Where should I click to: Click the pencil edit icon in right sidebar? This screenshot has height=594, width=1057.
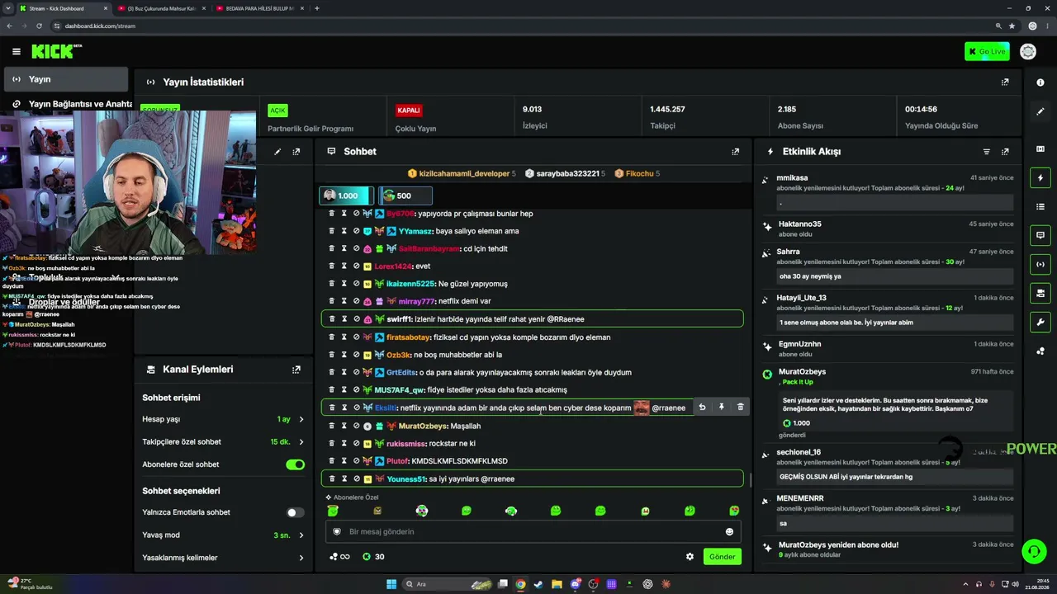click(x=1040, y=111)
